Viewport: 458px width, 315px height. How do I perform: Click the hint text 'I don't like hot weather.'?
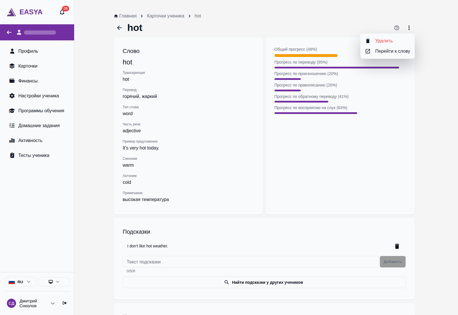click(x=148, y=246)
